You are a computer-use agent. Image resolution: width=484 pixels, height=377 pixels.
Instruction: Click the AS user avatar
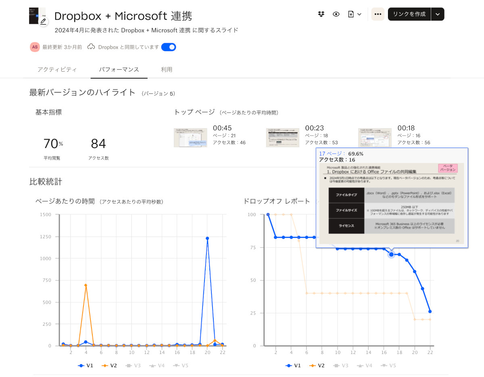pos(35,47)
